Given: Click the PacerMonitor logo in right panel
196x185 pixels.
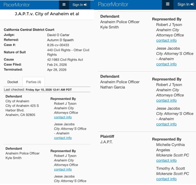Looking at the screenshot, I should click(x=113, y=4).
